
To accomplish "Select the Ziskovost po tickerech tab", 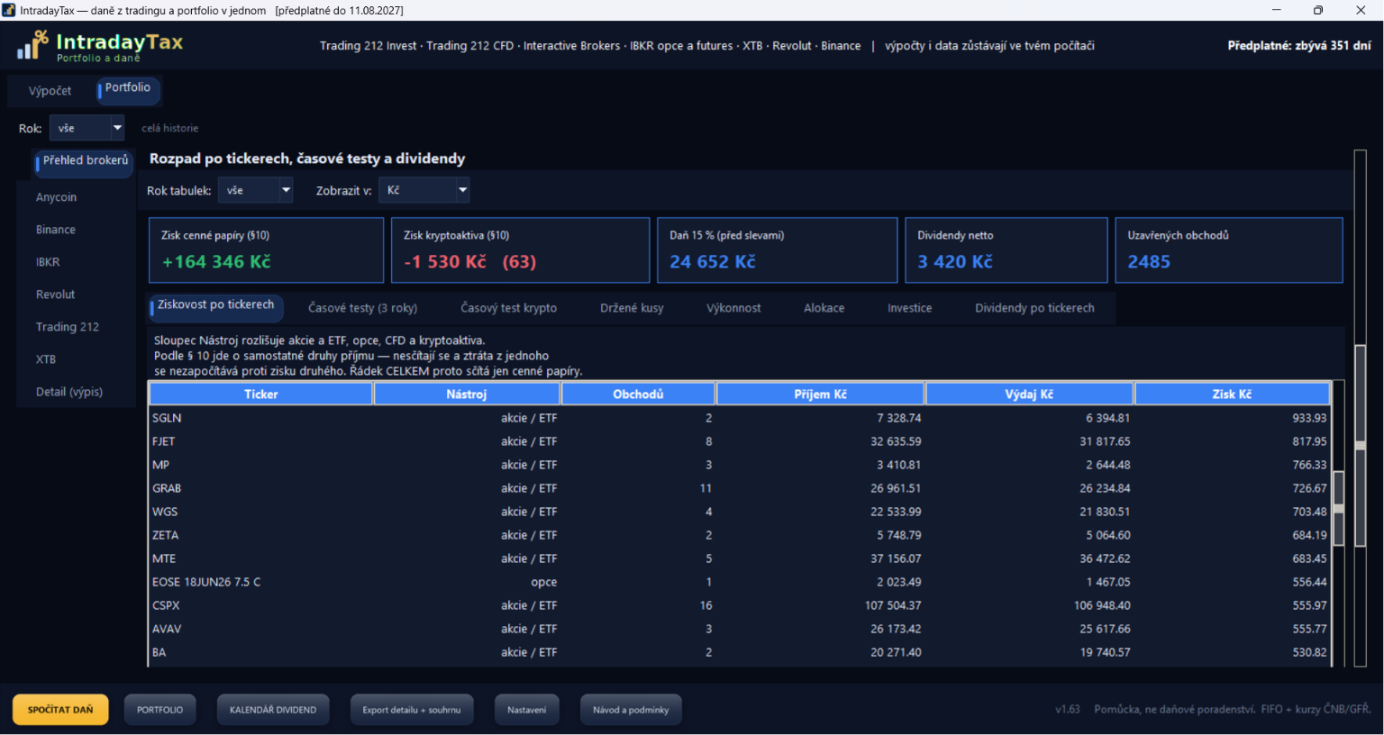I will pyautogui.click(x=215, y=306).
